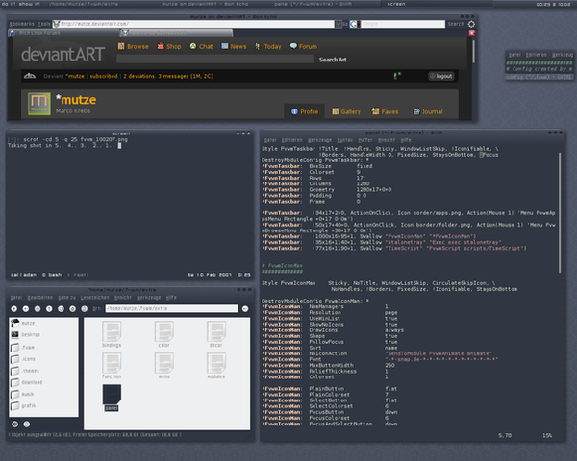Click the Google search engine icon
Screen dimensions: 577x461
pyautogui.click(x=354, y=24)
